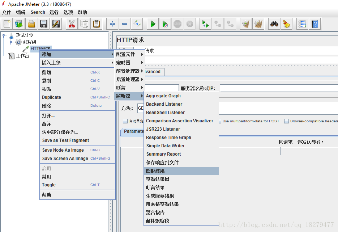This screenshot has height=232, width=338.
Task: Click Start no pauses icon
Action: click(165, 24)
